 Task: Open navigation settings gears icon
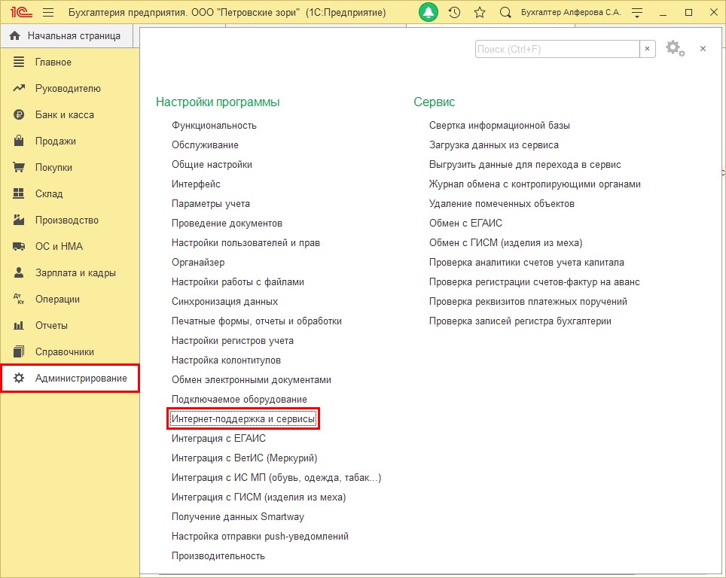click(x=675, y=49)
